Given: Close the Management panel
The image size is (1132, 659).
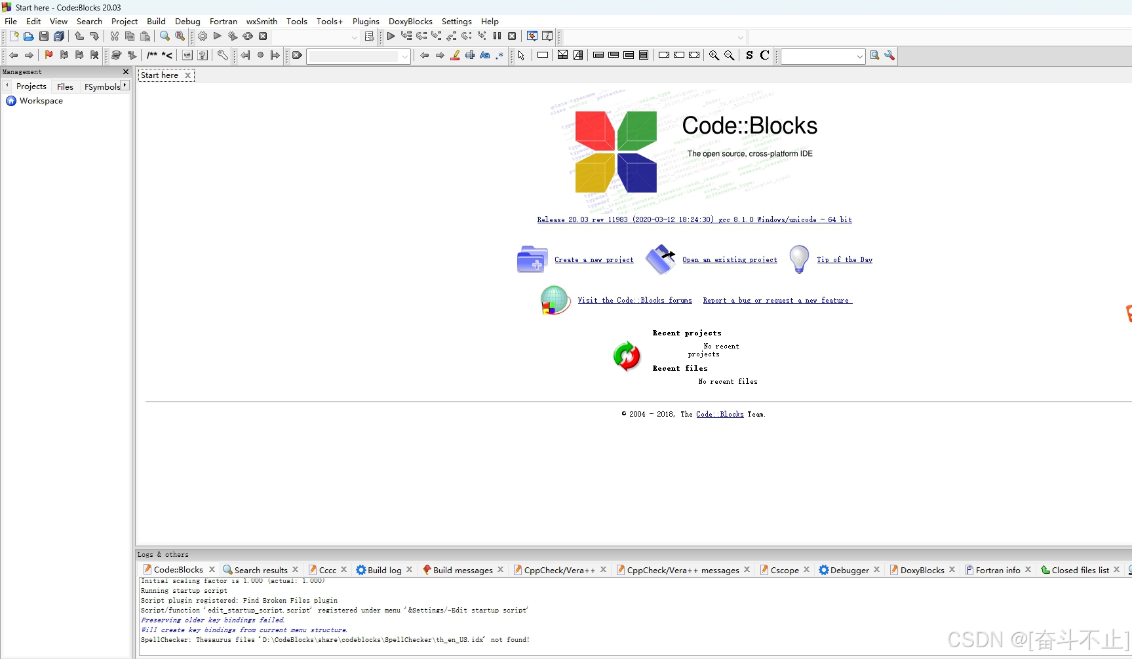Looking at the screenshot, I should click(x=126, y=71).
